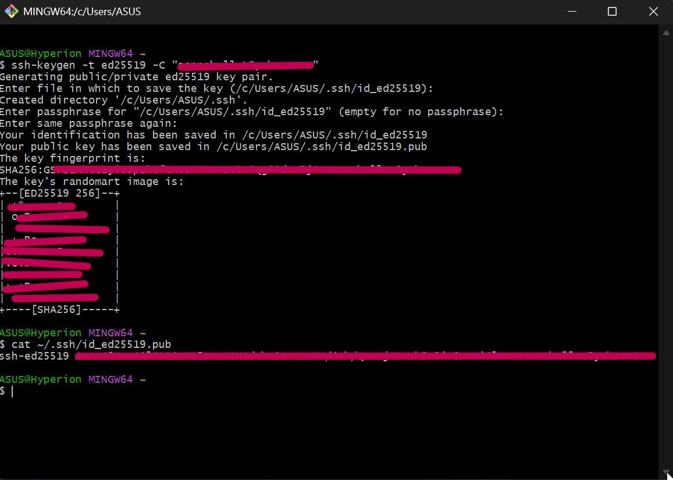
Task: Maximize the MINGW64 terminal window
Action: pyautogui.click(x=612, y=12)
